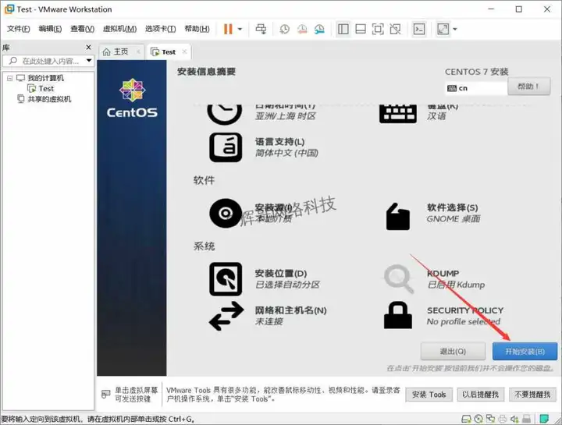This screenshot has width=562, height=425.
Task: Collapse the 我的计算机 tree node
Action: coord(10,78)
